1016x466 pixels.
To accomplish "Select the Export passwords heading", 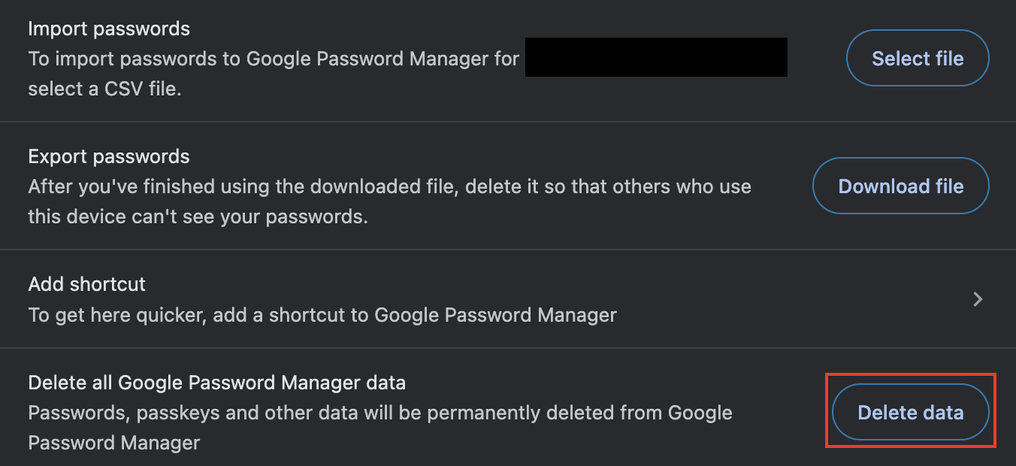I will [x=109, y=156].
